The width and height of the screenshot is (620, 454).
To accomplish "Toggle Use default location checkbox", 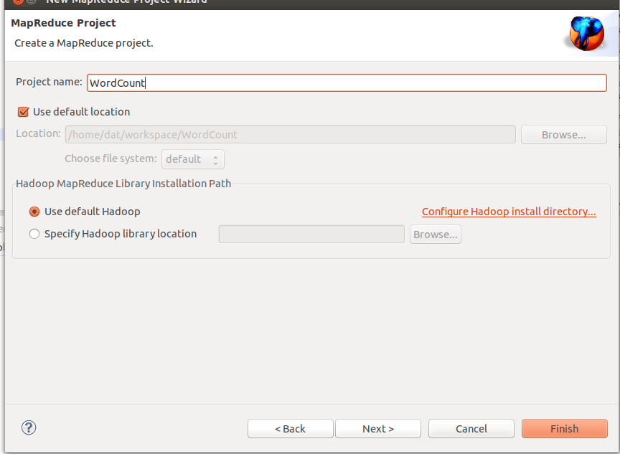I will click(x=24, y=112).
